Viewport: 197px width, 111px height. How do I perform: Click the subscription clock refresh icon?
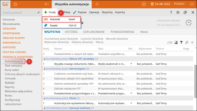tap(189, 23)
